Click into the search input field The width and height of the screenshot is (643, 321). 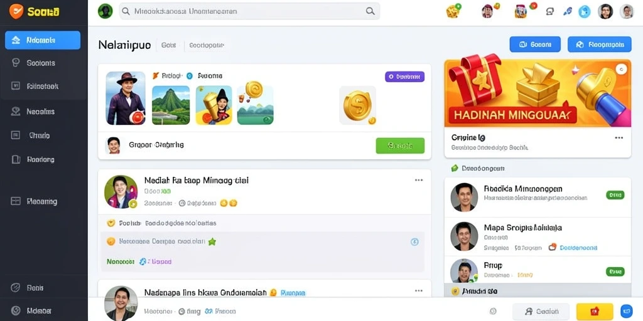pos(249,11)
